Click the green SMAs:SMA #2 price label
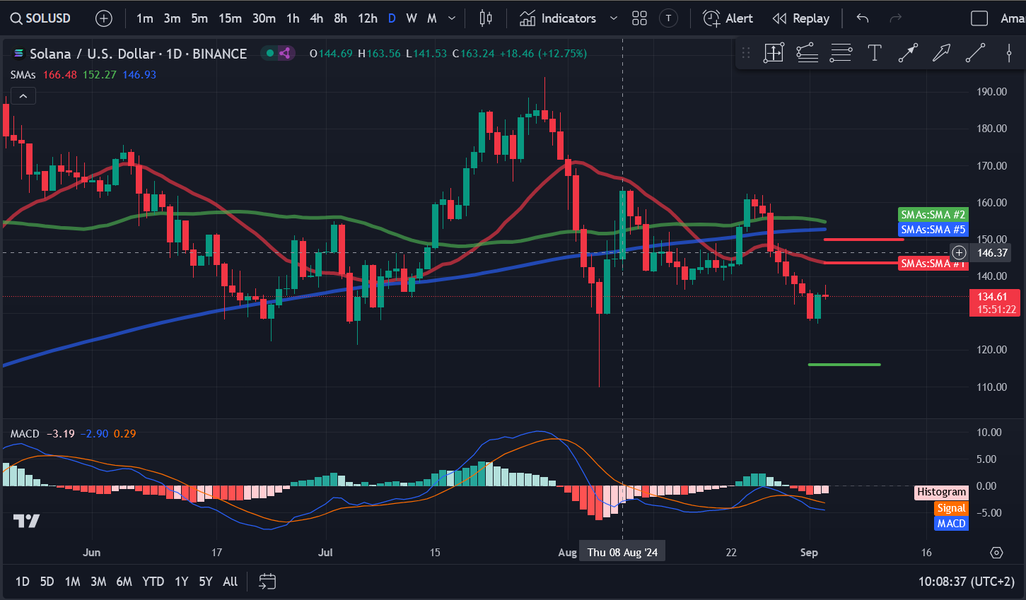The width and height of the screenshot is (1026, 600). [933, 214]
